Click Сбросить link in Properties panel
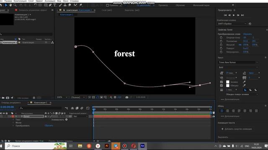Viewport: 268px width, 150px height. click(247, 34)
